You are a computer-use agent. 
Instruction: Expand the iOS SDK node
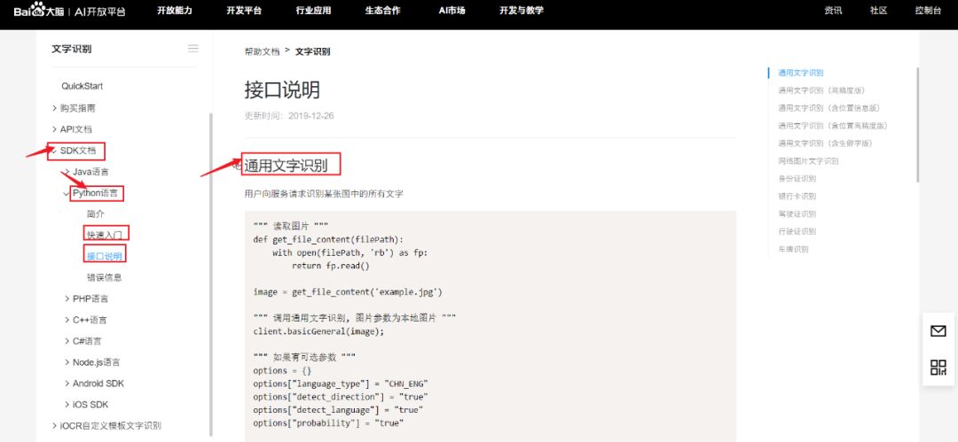click(67, 404)
